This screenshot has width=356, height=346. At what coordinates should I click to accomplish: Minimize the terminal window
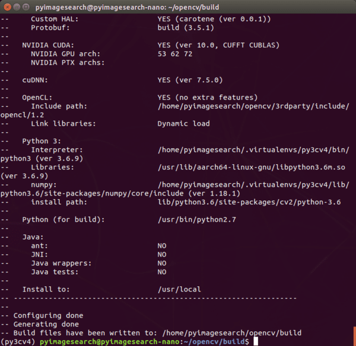pos(17,7)
